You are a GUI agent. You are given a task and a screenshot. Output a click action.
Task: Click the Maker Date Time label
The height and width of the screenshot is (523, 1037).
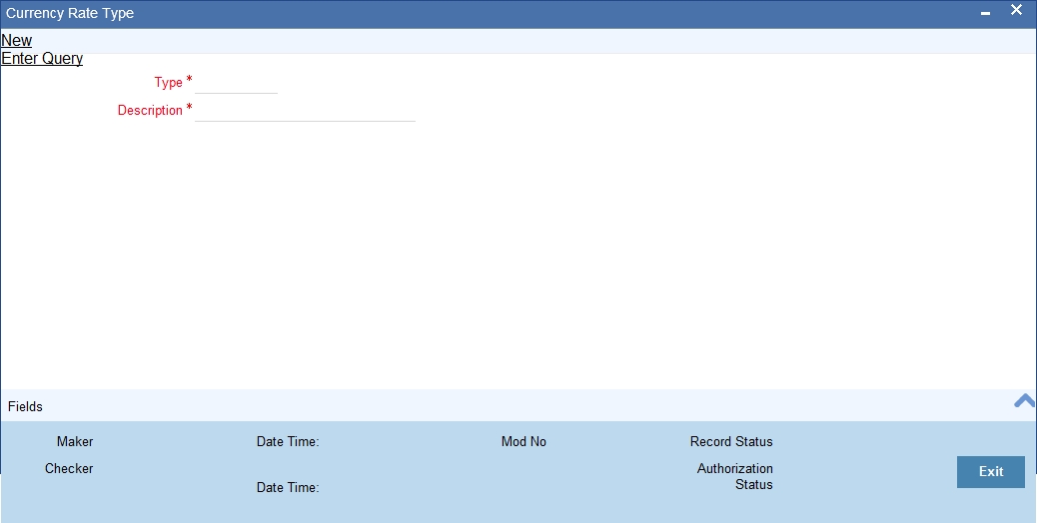(x=288, y=442)
